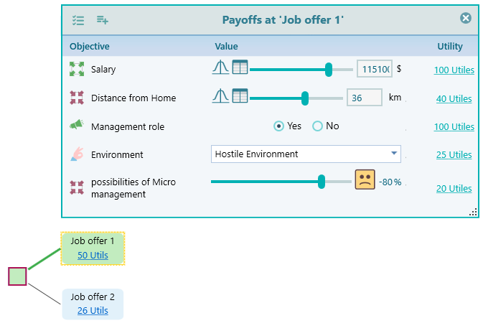Click the micro management slider handle

click(322, 182)
